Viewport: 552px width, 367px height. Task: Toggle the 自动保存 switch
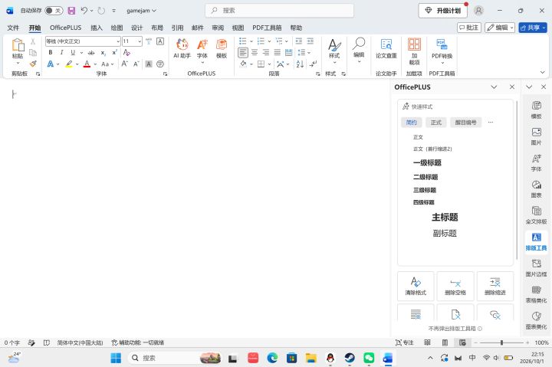pyautogui.click(x=54, y=11)
